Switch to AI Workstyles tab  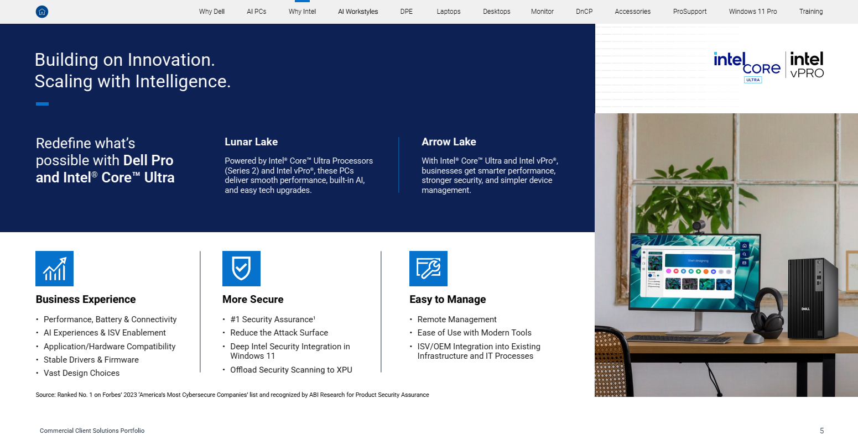[x=358, y=12]
